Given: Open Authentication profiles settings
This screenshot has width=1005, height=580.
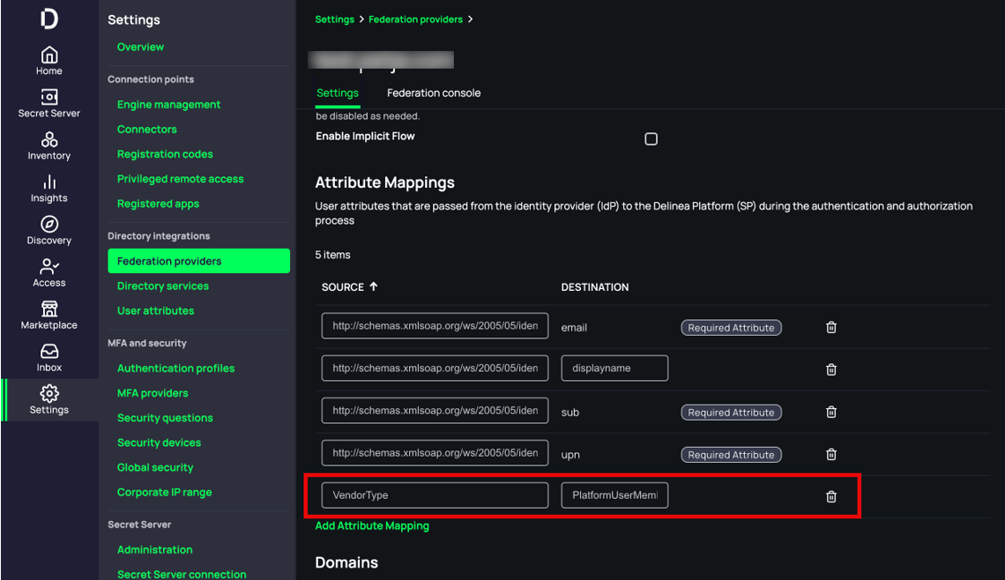Looking at the screenshot, I should tap(175, 368).
